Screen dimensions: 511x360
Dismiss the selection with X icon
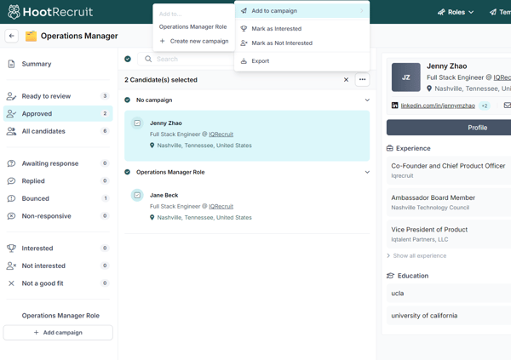(346, 80)
